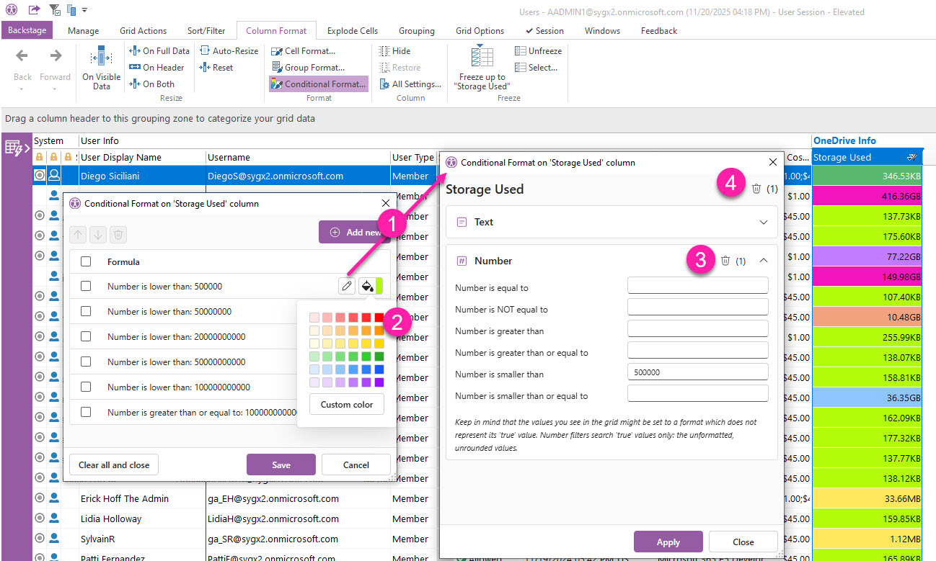Expand the Text section chevron
The image size is (936, 561).
(x=764, y=223)
